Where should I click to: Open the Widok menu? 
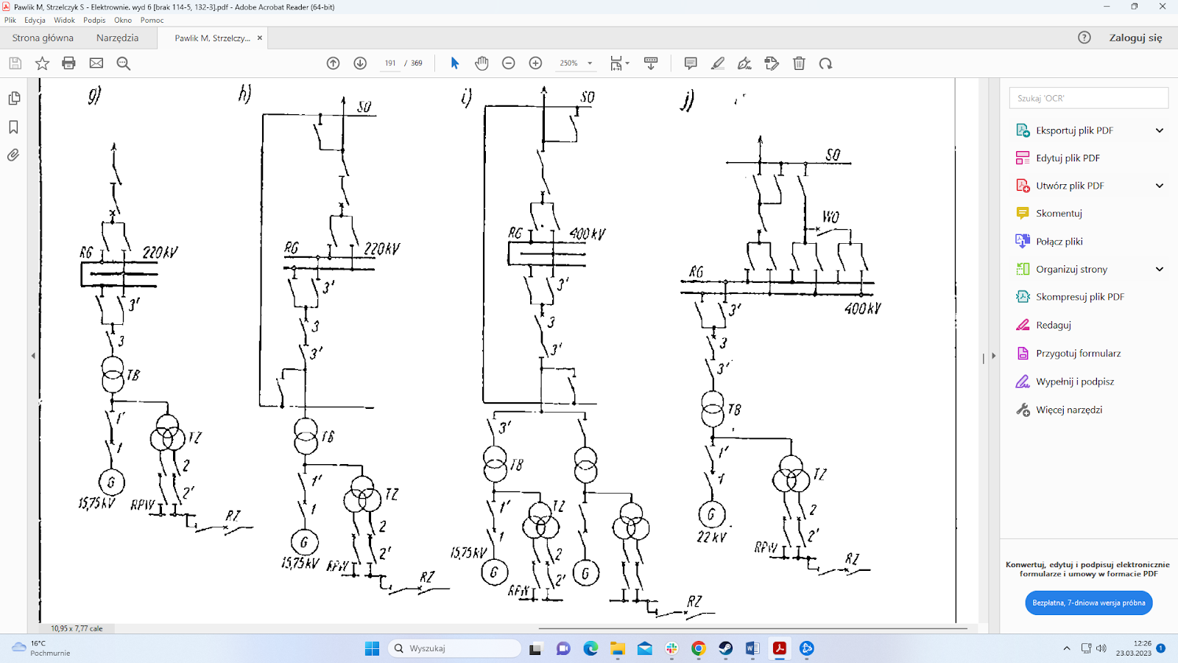(x=64, y=20)
